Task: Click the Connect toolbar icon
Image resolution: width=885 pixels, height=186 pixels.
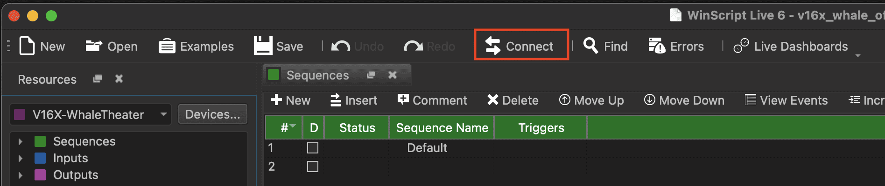Action: coord(493,46)
